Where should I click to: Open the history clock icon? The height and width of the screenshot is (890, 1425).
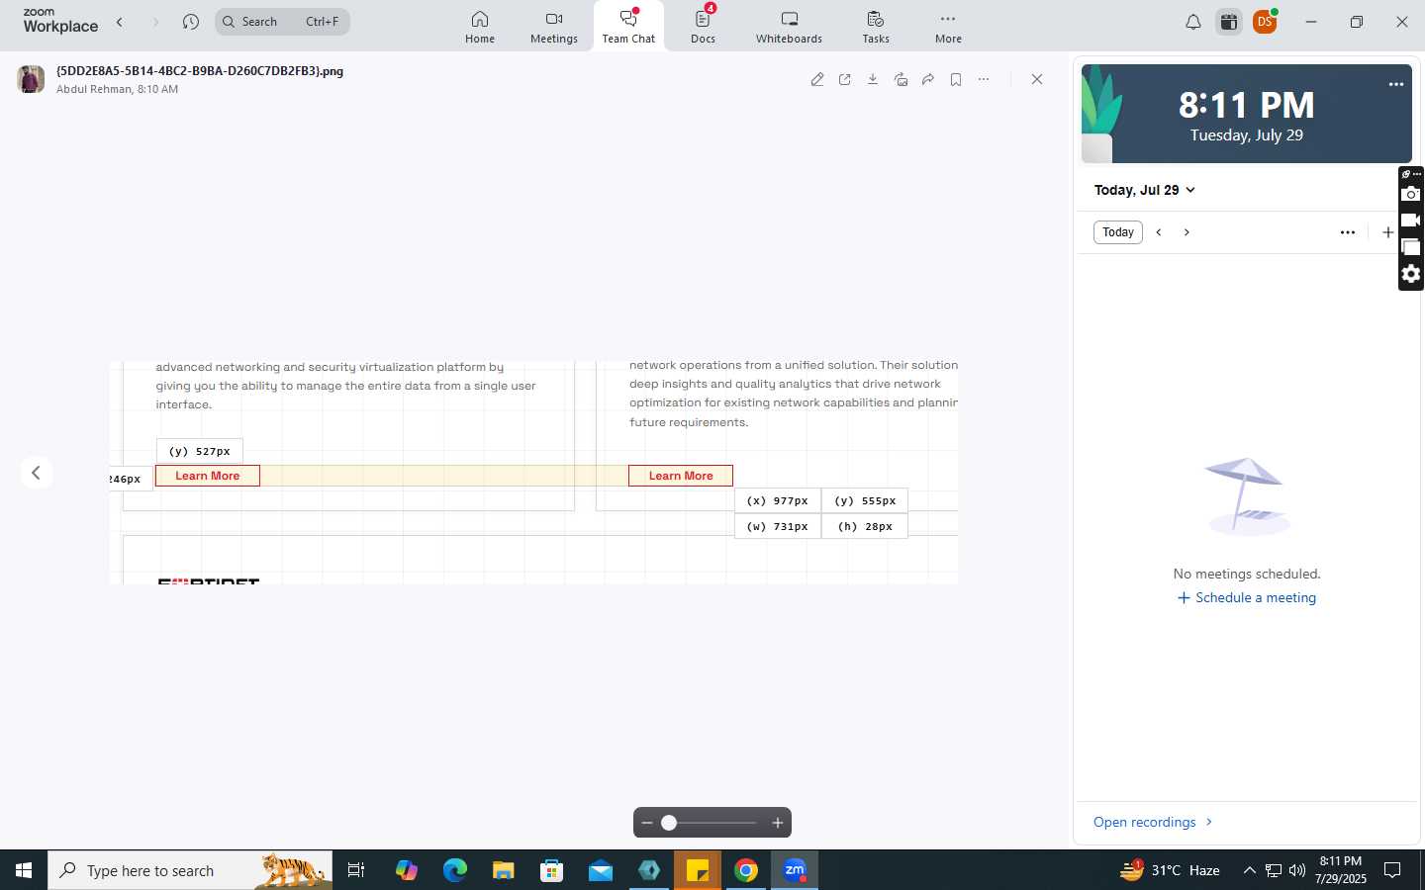(x=191, y=22)
